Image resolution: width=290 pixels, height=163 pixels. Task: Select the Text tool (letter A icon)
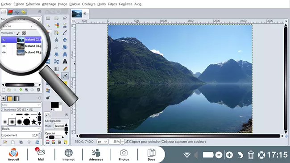65,62
